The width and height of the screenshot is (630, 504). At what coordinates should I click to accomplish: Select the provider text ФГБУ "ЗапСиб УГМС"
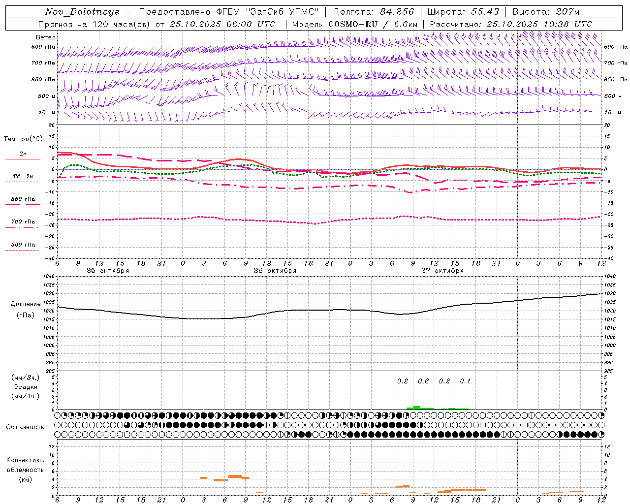(268, 12)
